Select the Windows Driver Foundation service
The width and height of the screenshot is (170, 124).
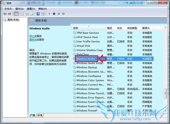click(x=113, y=93)
